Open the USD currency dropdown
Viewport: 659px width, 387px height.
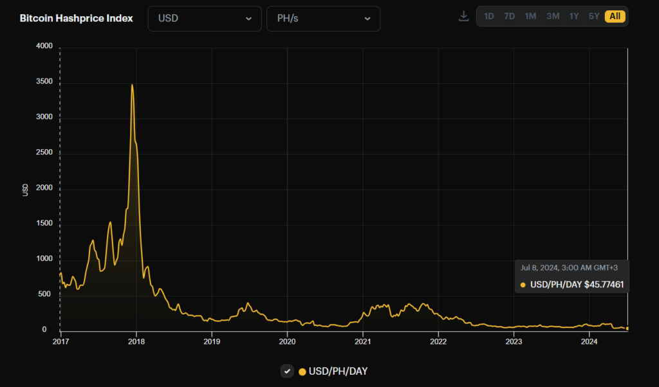(205, 19)
